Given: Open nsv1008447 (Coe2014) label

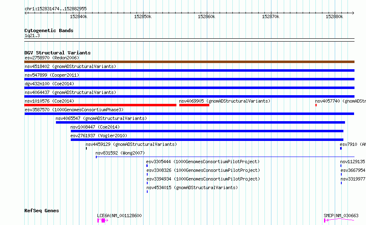Looking at the screenshot, I should click(95, 127).
